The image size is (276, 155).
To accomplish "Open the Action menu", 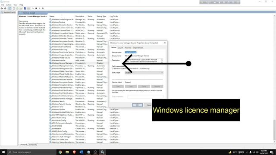I will pyautogui.click(x=9, y=5).
